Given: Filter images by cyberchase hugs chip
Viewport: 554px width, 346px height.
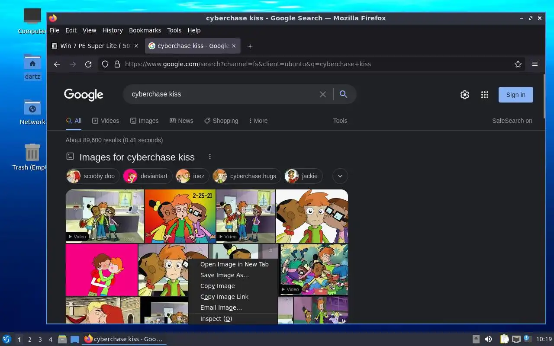Looking at the screenshot, I should [247, 176].
